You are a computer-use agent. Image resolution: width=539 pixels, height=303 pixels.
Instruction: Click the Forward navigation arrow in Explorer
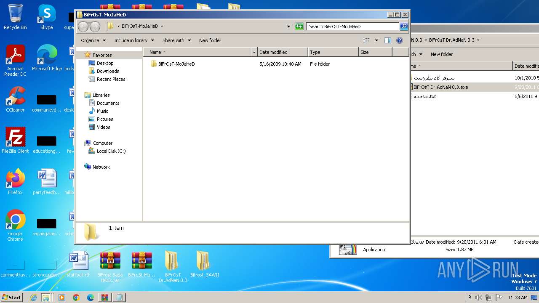95,27
